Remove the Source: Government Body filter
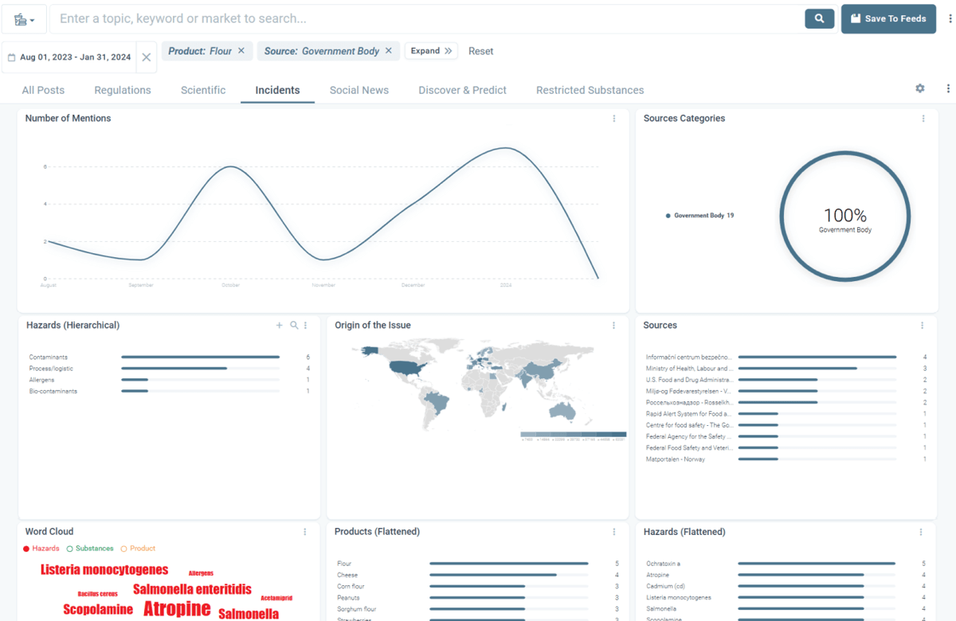Viewport: 956px width, 621px height. [389, 51]
